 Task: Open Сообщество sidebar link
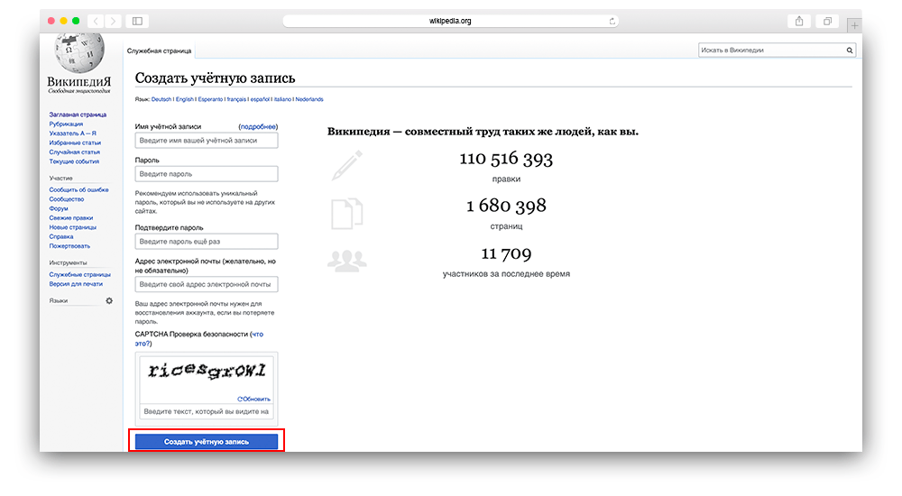coord(67,199)
